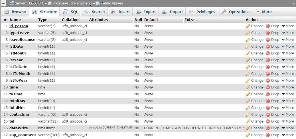The width and height of the screenshot is (296, 139).
Task: Expand More actions for toTime
Action: (x=288, y=94)
